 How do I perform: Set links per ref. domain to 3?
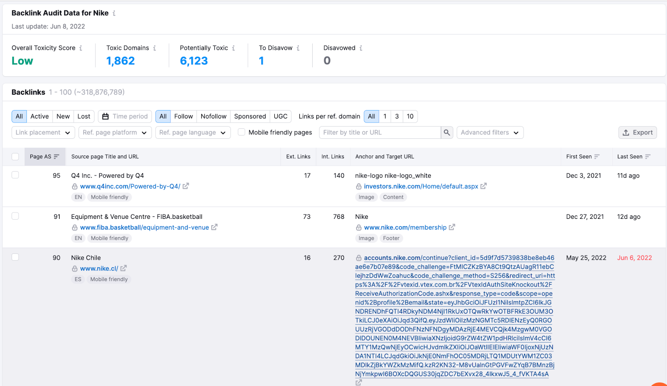pyautogui.click(x=397, y=116)
